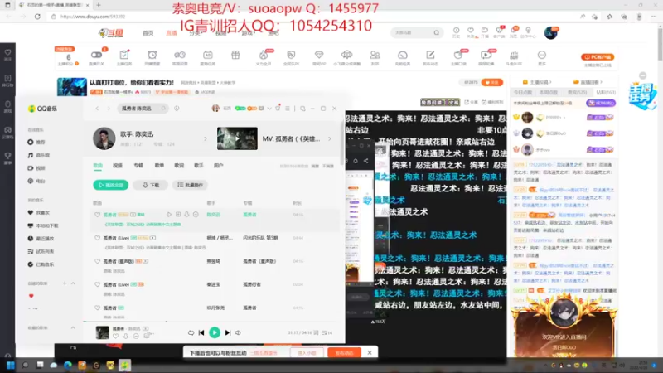Open 更多 in Douyu streamer toolbar
This screenshot has height=373, width=663.
click(542, 57)
